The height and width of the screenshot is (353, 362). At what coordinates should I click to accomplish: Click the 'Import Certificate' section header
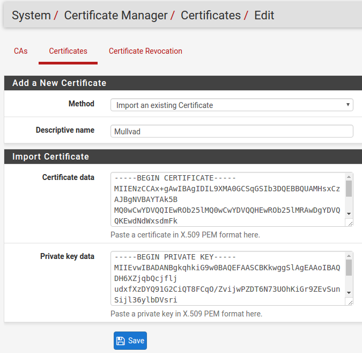pos(183,156)
